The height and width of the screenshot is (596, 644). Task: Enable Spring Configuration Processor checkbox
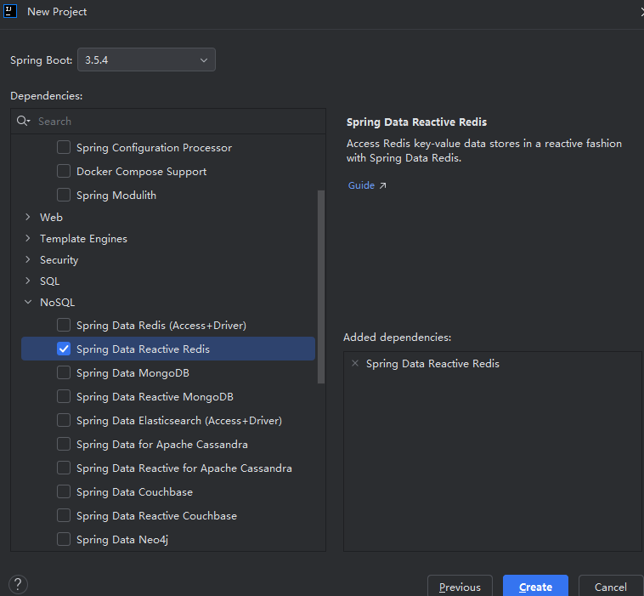(64, 147)
